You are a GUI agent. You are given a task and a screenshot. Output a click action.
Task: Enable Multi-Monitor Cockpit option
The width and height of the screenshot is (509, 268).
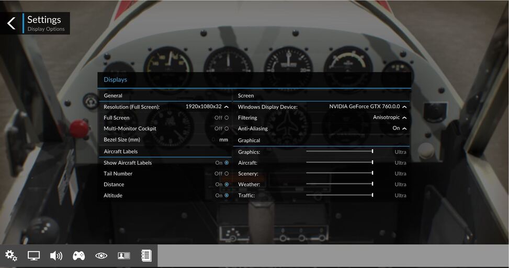click(x=226, y=129)
